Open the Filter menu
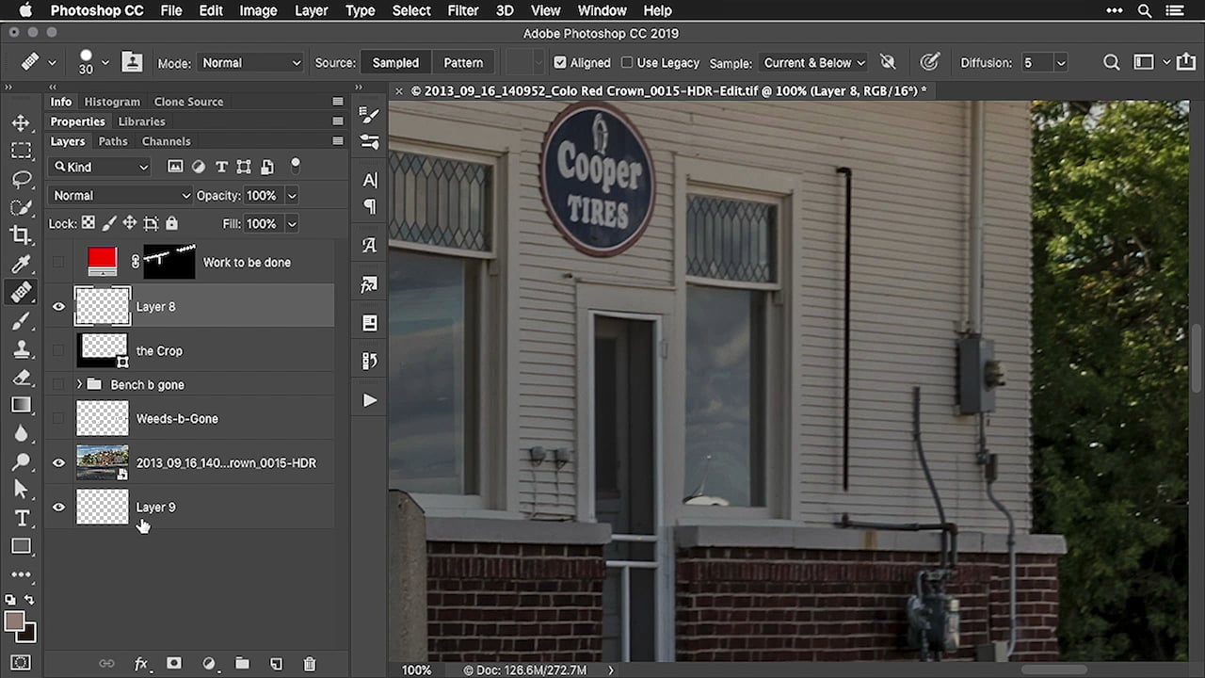1205x678 pixels. tap(462, 10)
